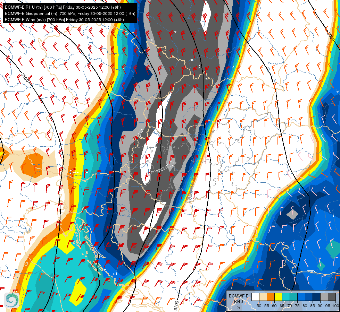Click the '%' unit label in legend
Viewport: 340px width, 312px height.
(x=239, y=307)
